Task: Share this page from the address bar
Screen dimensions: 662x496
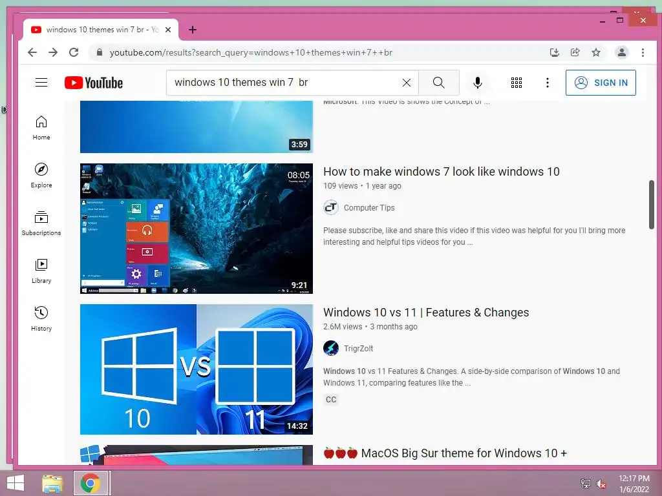Action: [x=575, y=52]
